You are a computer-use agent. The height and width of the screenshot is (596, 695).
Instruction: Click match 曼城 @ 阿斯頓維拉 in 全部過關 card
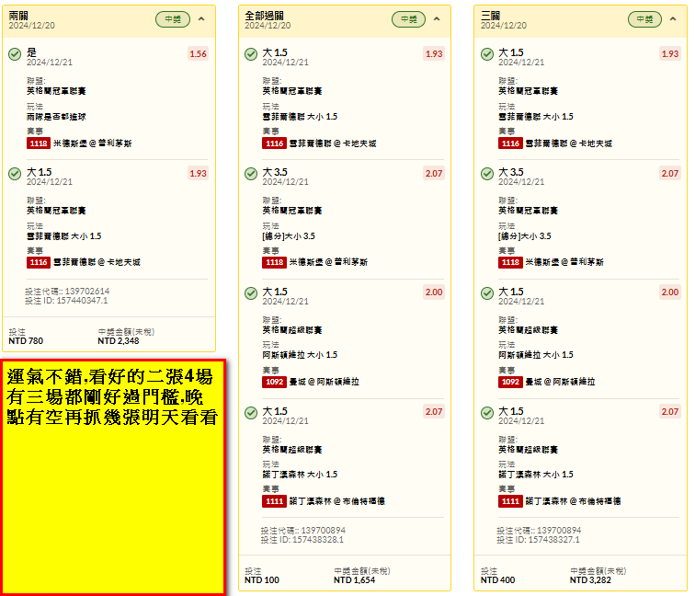click(324, 382)
